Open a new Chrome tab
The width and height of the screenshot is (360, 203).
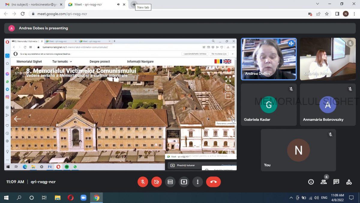point(134,5)
